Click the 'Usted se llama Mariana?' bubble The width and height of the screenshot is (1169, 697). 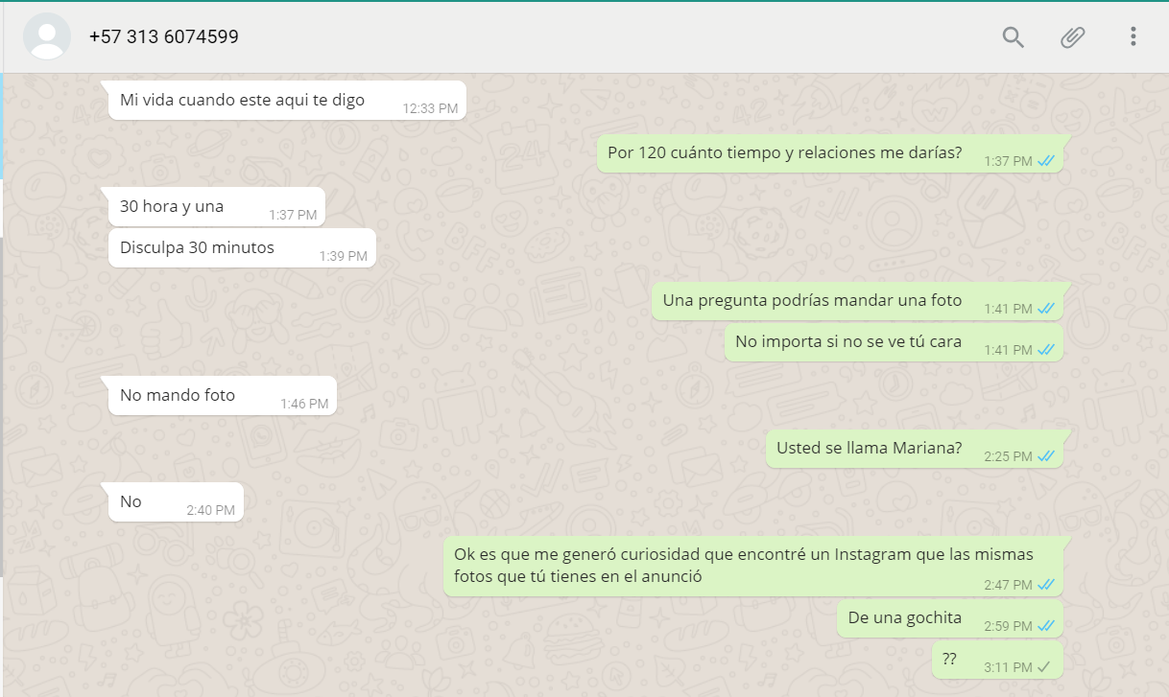(x=914, y=449)
